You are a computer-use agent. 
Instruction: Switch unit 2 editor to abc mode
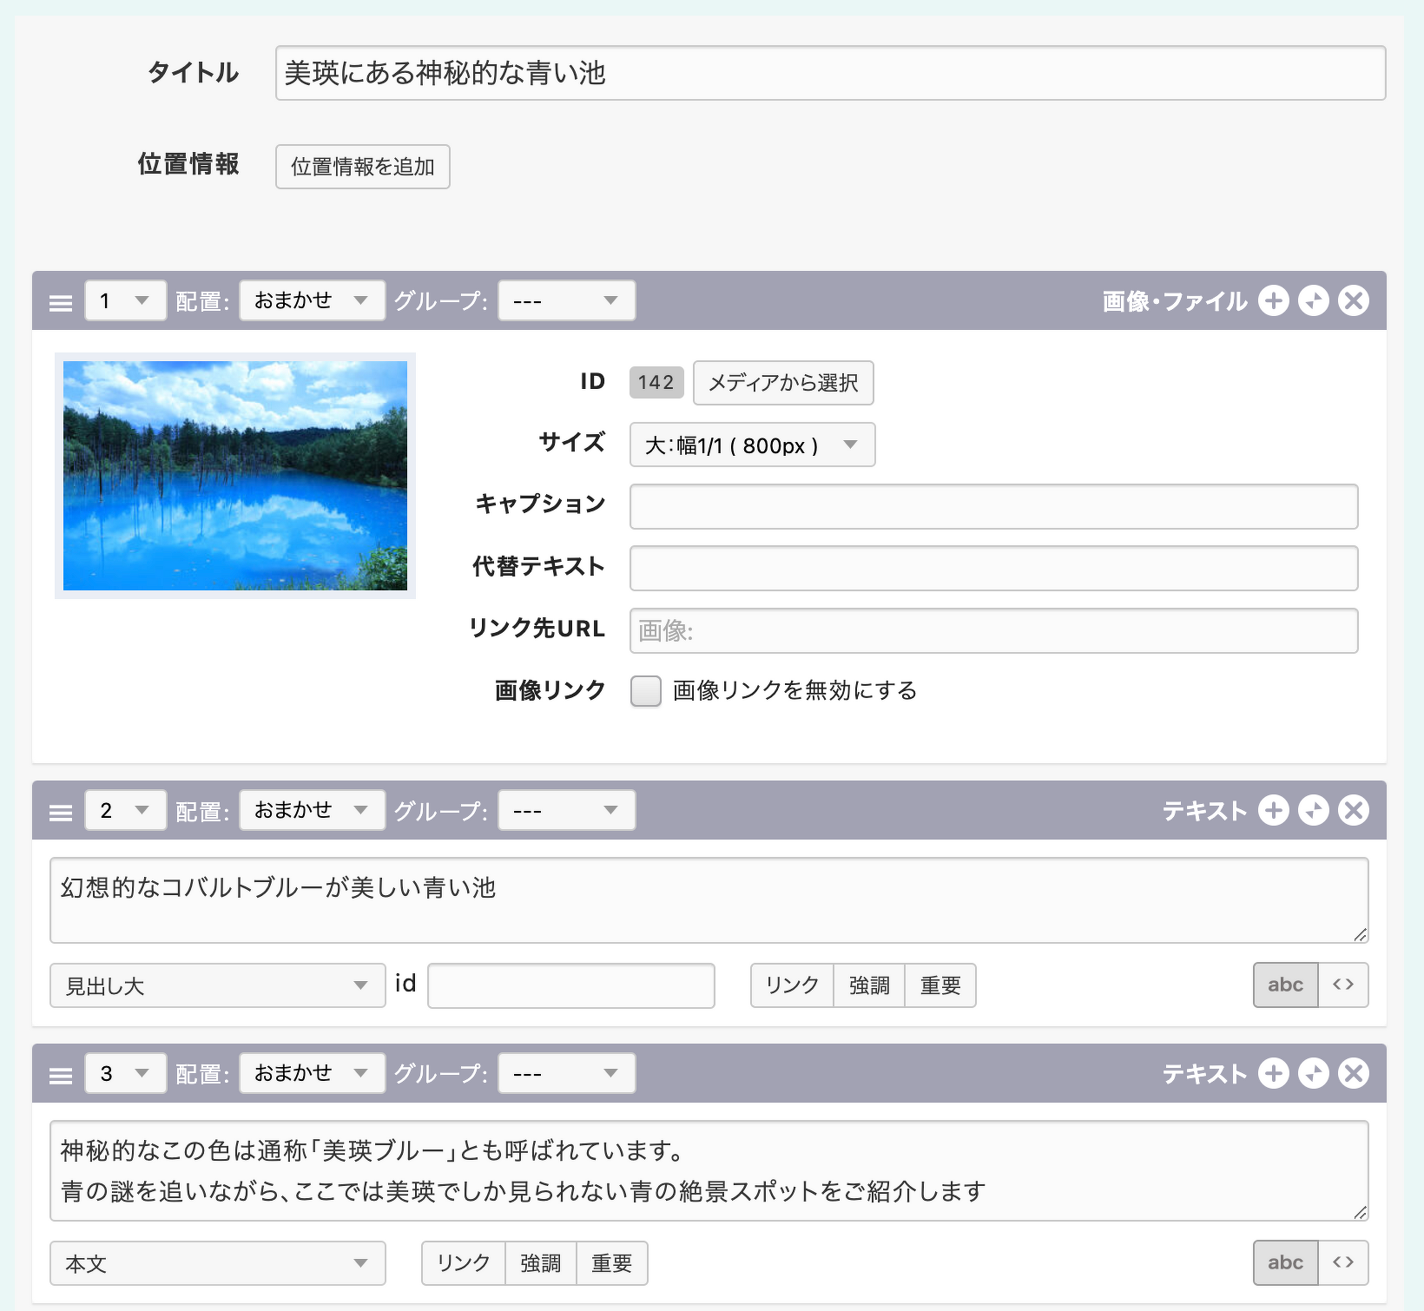click(1285, 985)
